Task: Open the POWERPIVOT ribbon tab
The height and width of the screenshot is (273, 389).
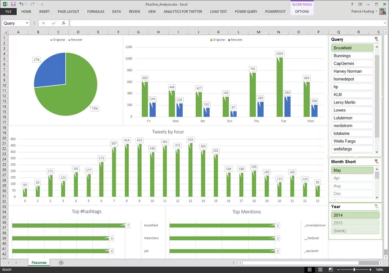Action: (275, 11)
